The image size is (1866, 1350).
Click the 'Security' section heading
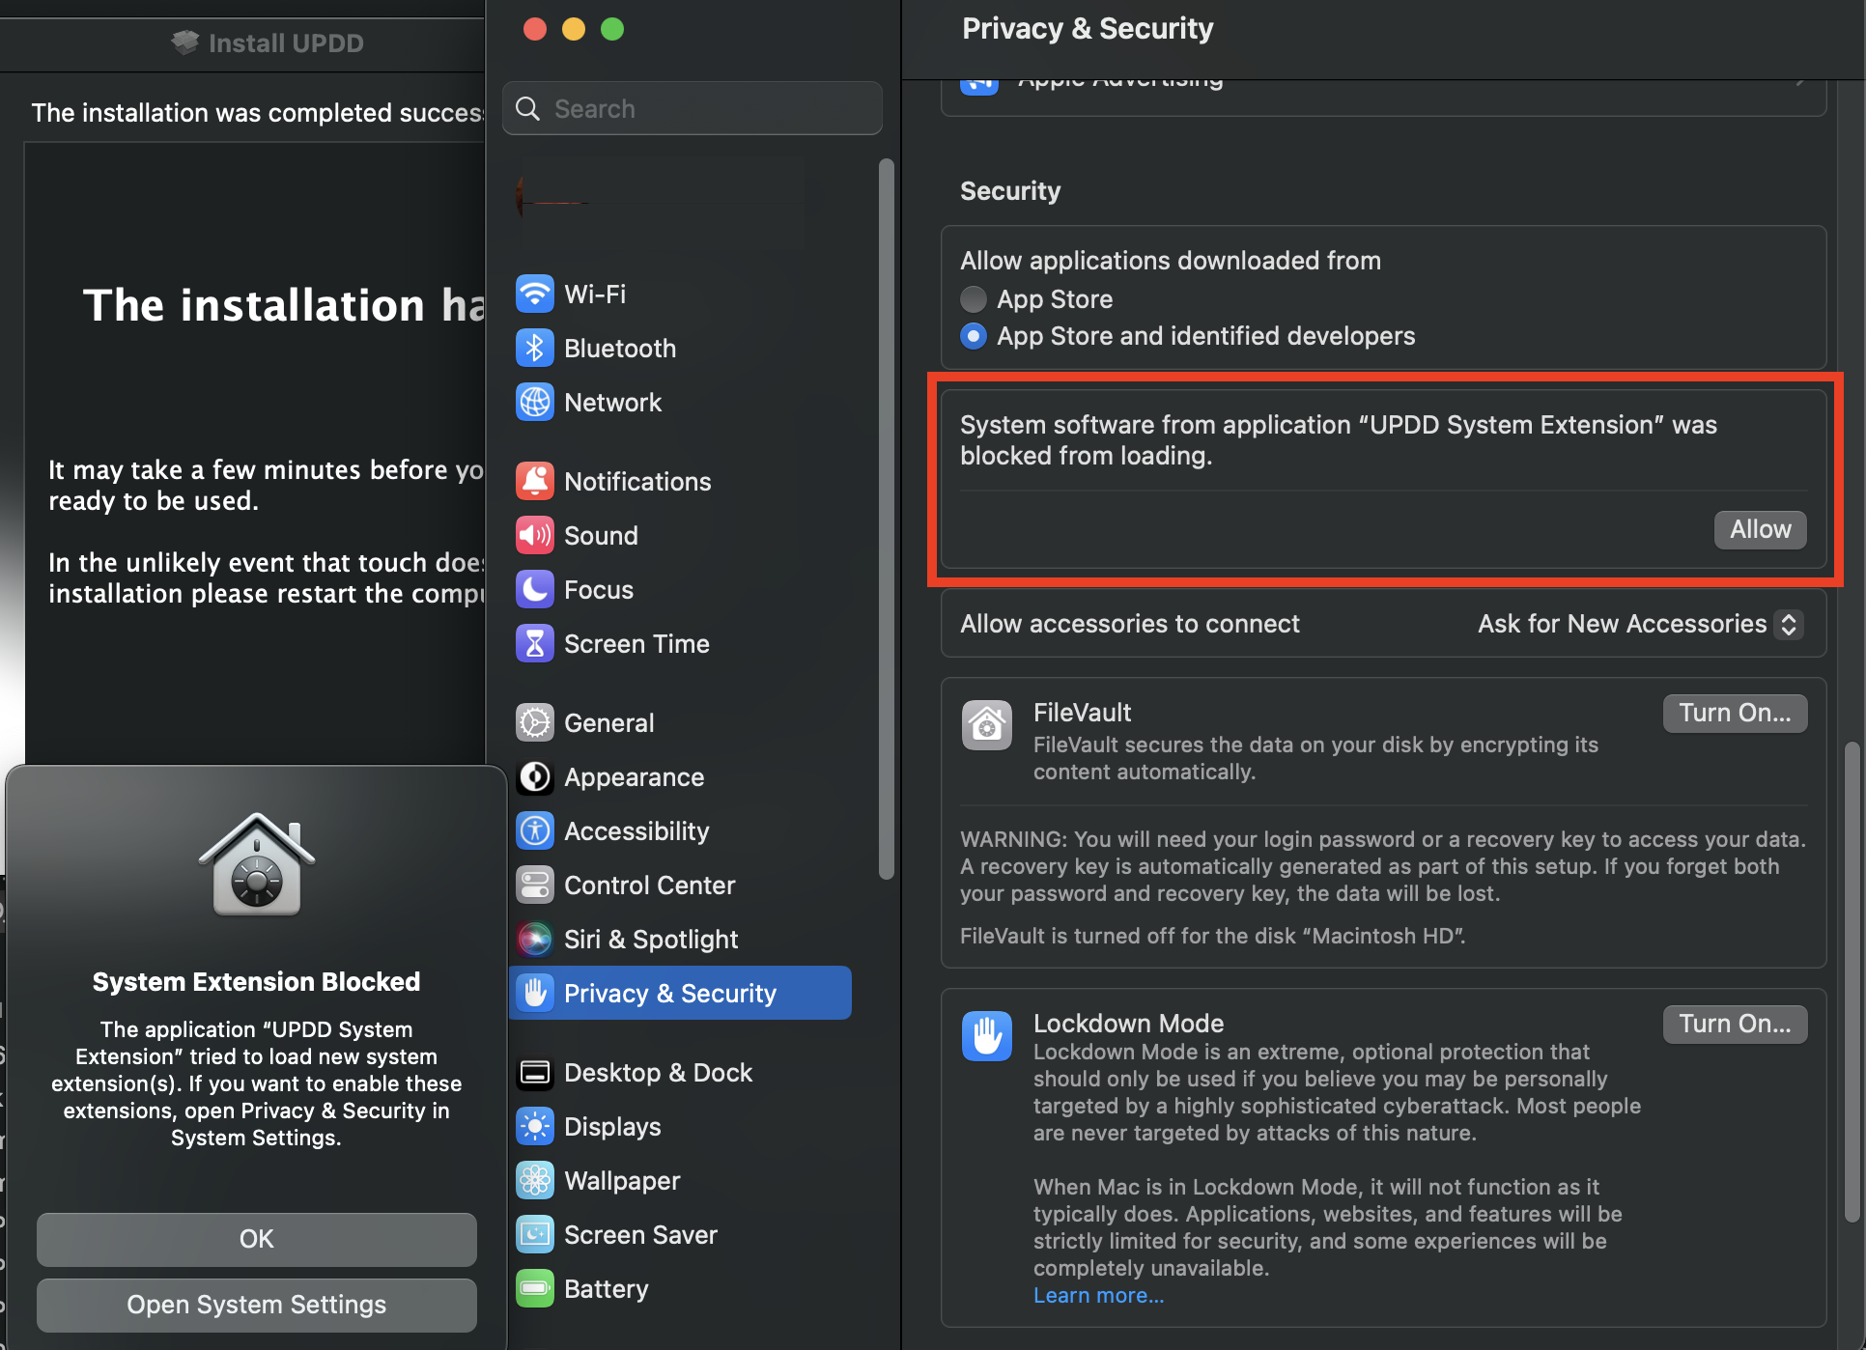coord(1010,191)
